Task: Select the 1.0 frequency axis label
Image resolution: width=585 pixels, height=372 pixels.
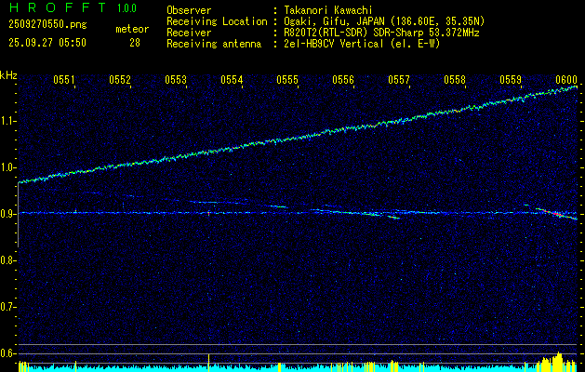Action: 8,167
